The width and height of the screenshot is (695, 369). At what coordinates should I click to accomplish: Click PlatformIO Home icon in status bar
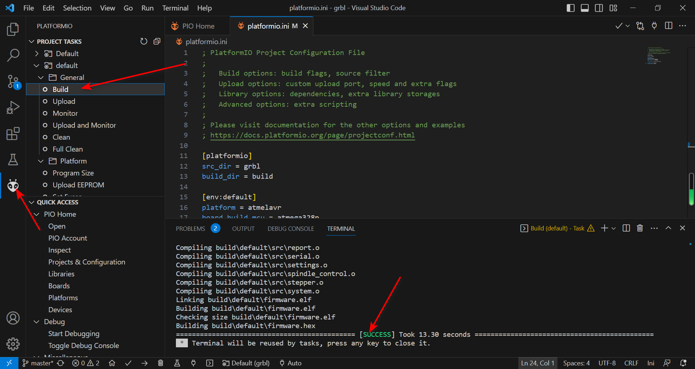click(112, 363)
